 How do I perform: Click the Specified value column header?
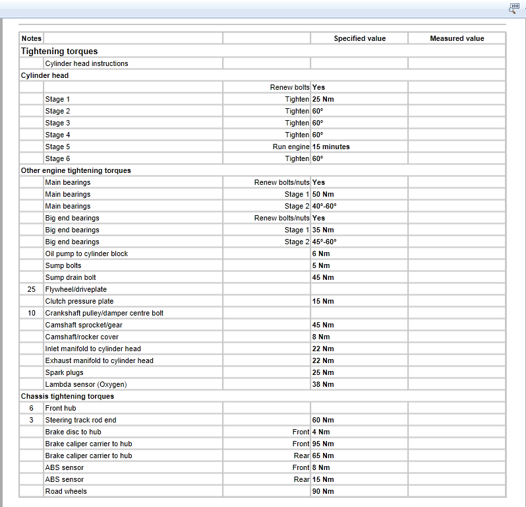pyautogui.click(x=359, y=38)
